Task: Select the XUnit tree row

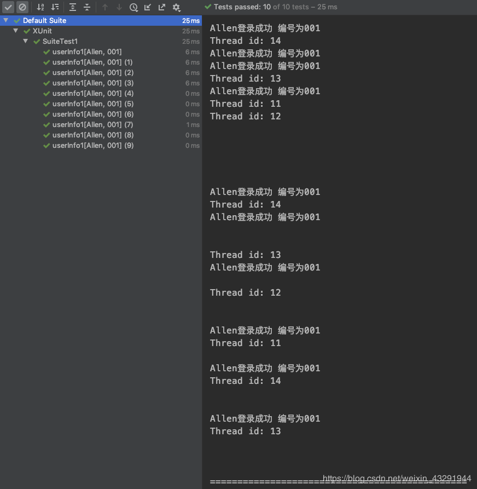Action: [x=101, y=31]
